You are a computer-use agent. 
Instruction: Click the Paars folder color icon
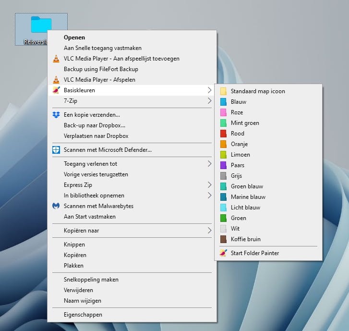point(223,165)
